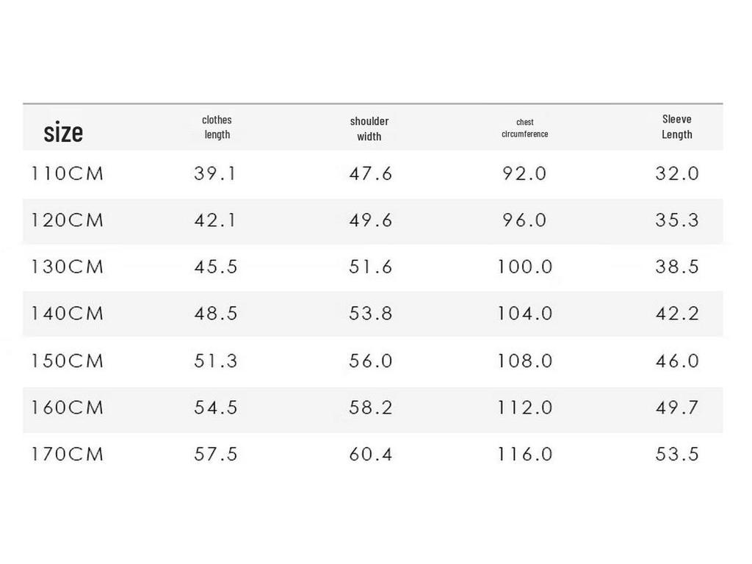Select the 130CM size row label
Image resolution: width=752 pixels, height=564 pixels.
point(67,267)
